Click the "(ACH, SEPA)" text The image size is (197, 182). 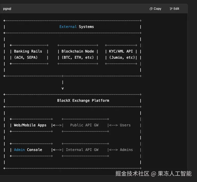(26, 57)
